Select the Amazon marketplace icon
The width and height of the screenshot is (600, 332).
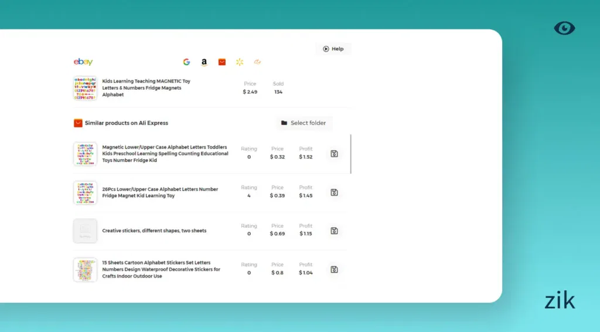coord(204,62)
